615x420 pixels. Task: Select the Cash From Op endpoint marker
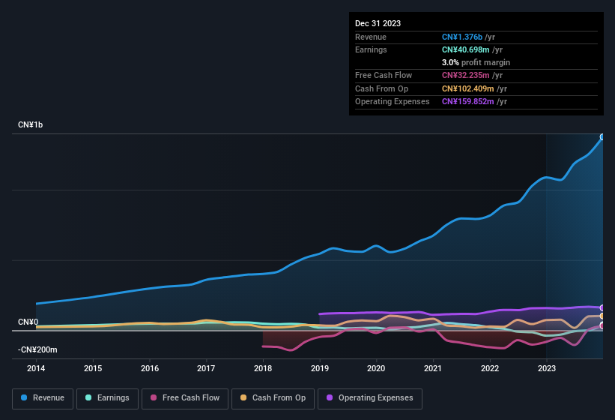[602, 316]
